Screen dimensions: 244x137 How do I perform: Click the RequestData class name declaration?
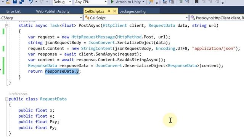(x=53, y=99)
